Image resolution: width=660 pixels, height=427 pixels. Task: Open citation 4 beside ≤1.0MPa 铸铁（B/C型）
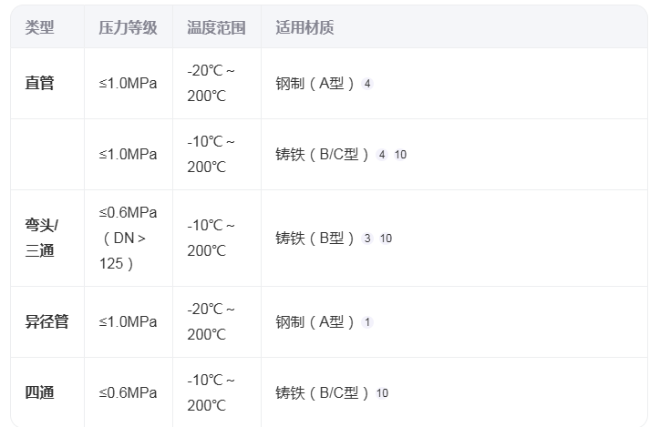382,155
